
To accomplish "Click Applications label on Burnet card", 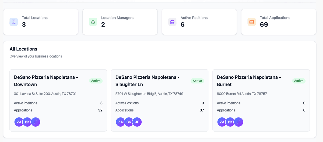I will 226,110.
